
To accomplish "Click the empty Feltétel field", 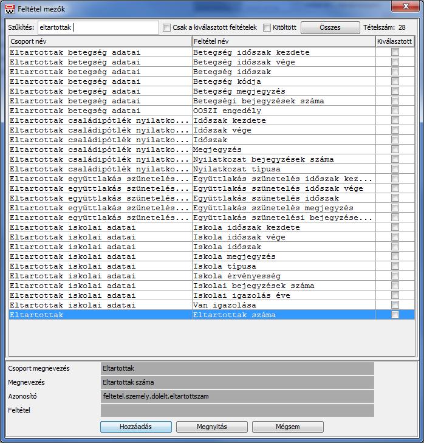I will tap(238, 410).
